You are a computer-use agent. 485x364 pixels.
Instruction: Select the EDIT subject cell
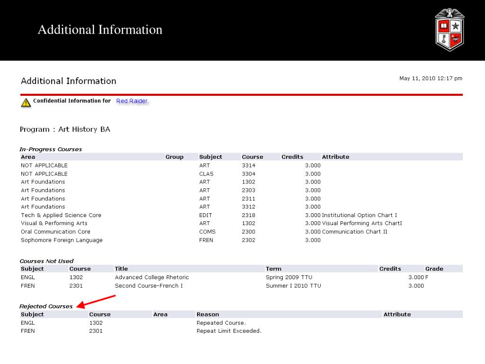coord(206,215)
